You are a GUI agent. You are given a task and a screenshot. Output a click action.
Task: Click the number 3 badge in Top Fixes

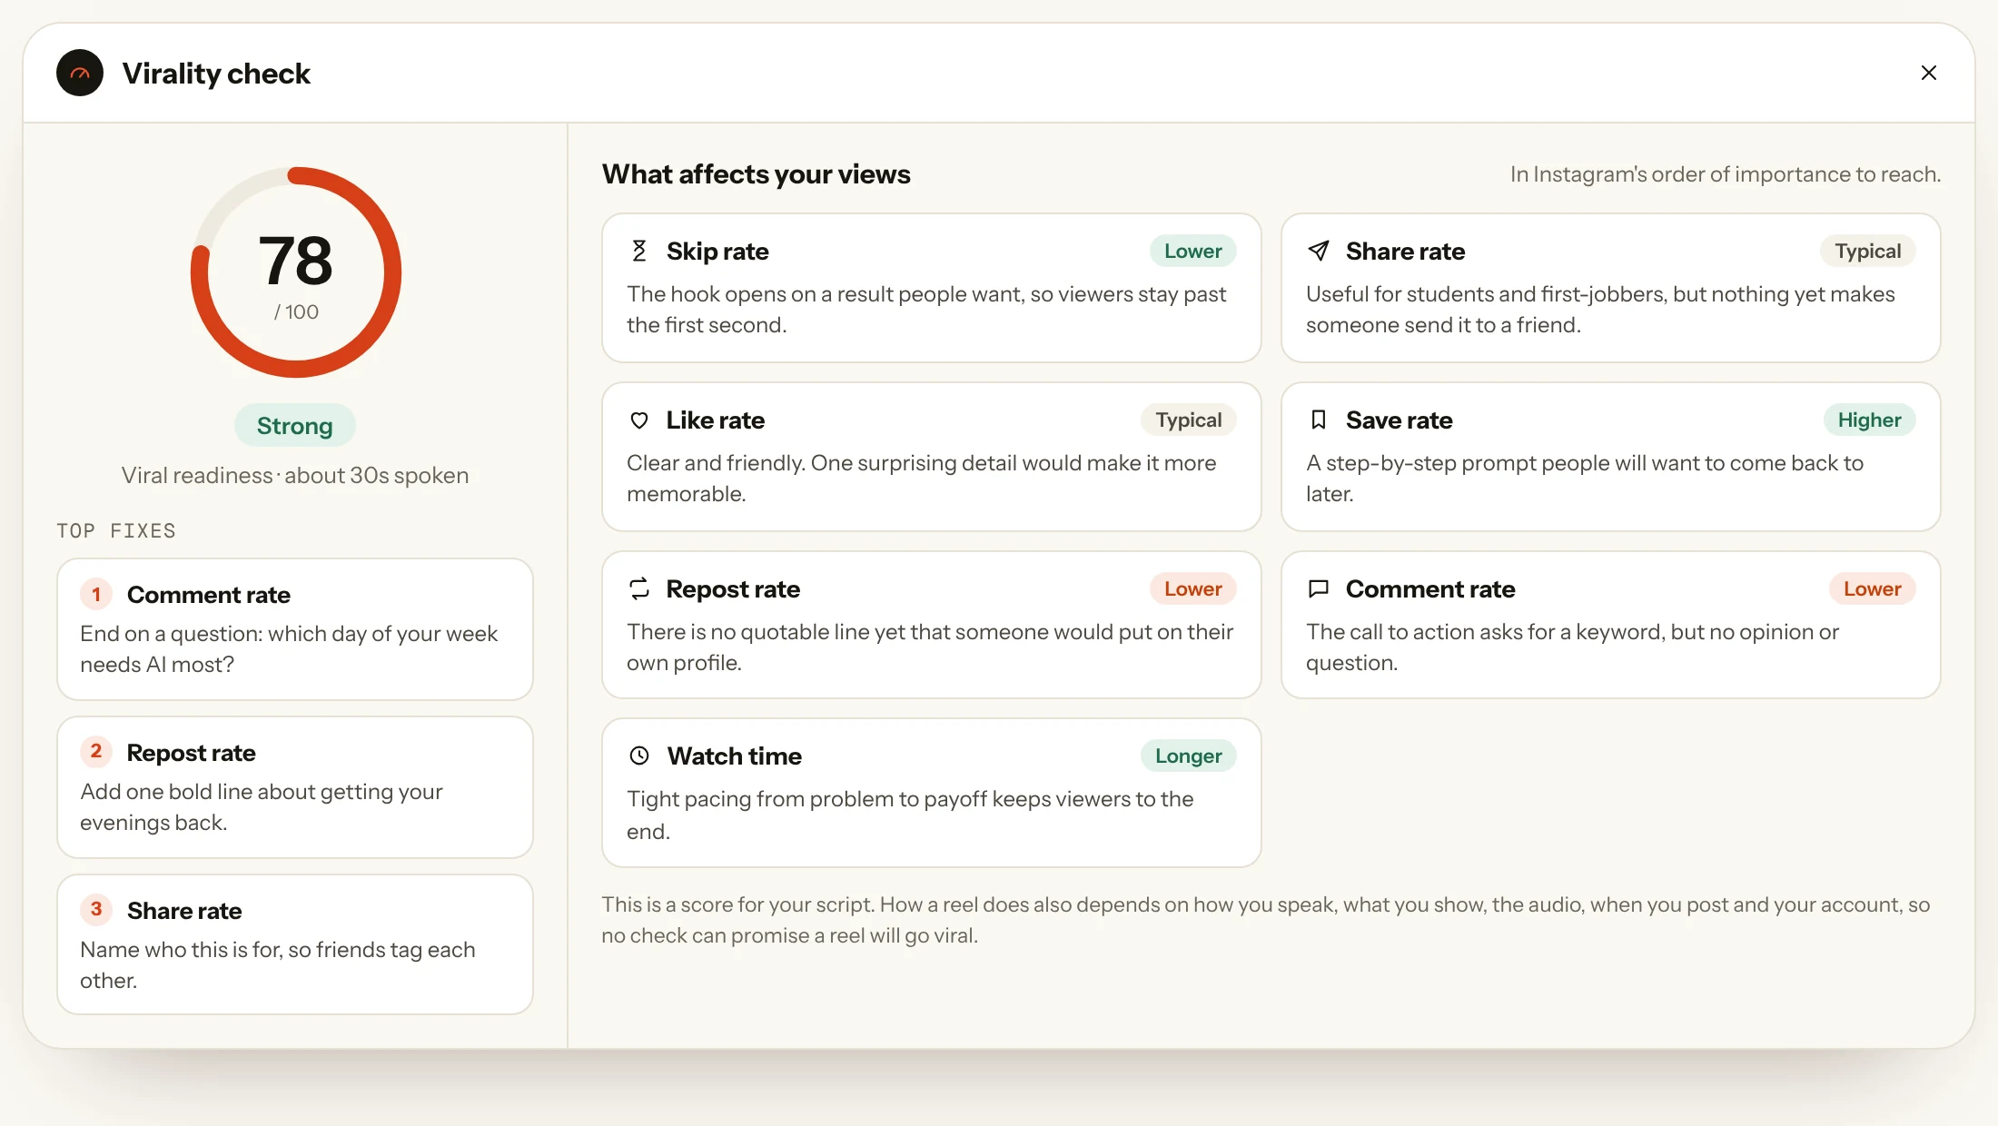(96, 910)
